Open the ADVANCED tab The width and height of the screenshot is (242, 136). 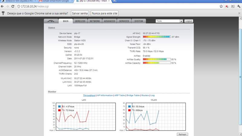[110, 21]
